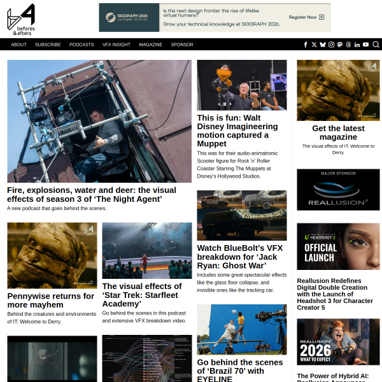Click summary mentioning glass floor collapse
The height and width of the screenshot is (382, 382).
click(x=242, y=283)
